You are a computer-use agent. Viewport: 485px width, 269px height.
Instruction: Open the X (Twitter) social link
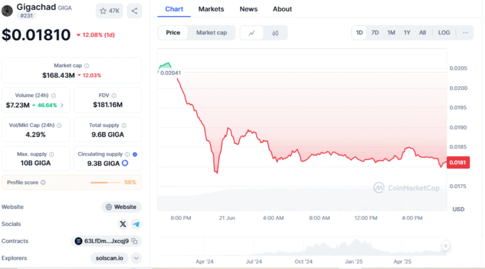click(123, 224)
